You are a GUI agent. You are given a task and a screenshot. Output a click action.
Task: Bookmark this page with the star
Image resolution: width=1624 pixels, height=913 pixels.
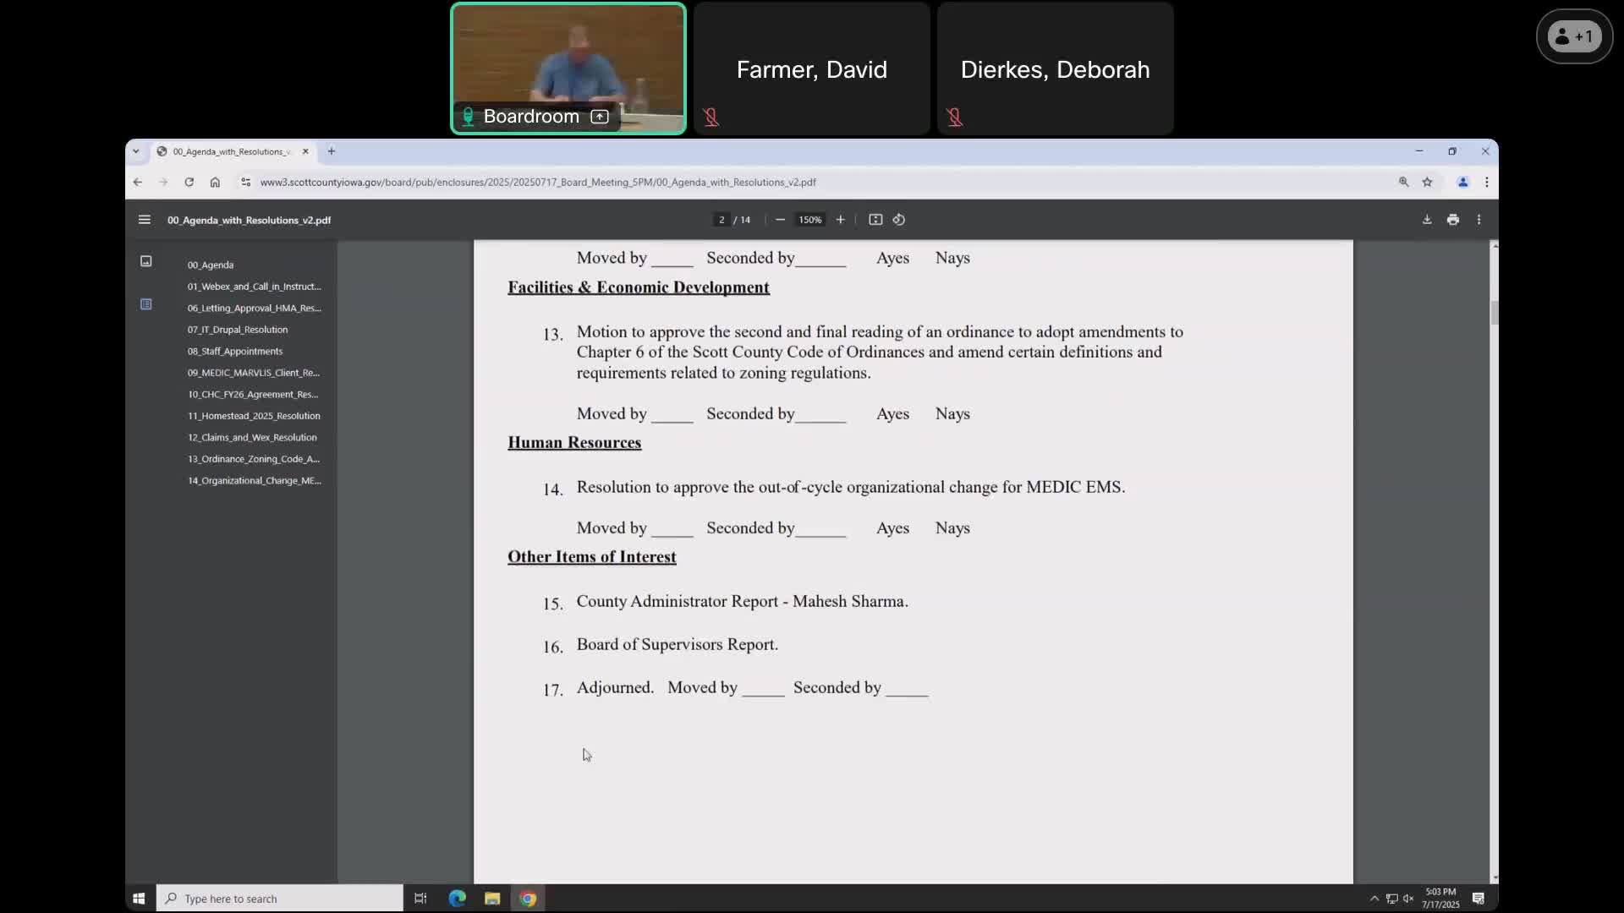tap(1428, 182)
